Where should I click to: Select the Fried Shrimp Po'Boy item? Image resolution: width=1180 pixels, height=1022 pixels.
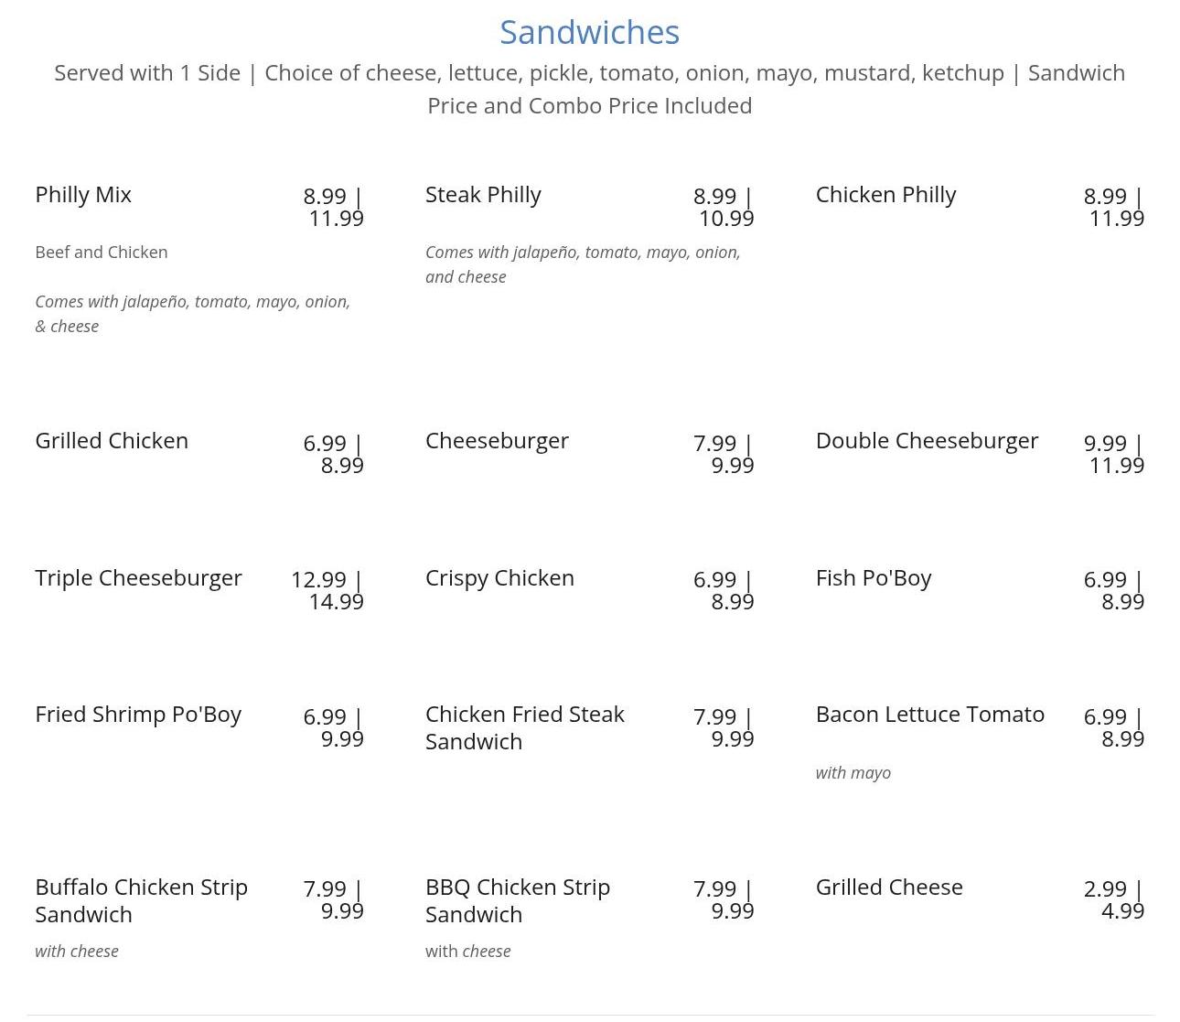(138, 715)
